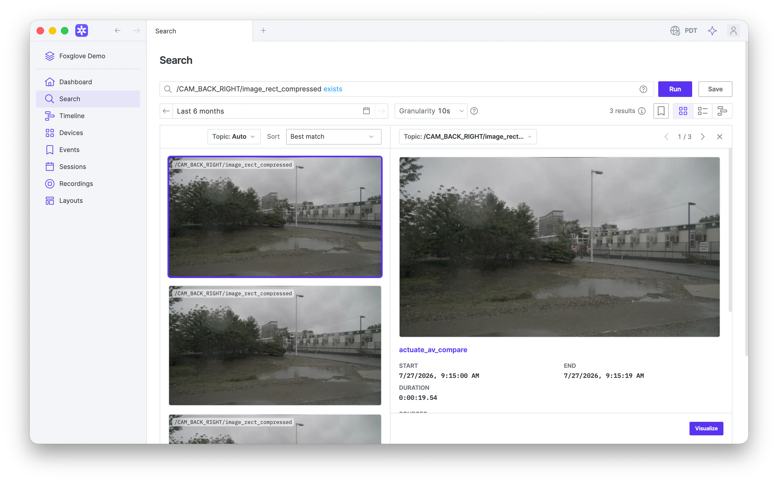Click start time 7/27/2026, 9:15:00 AM
Screen dimensions: 778x483
(x=439, y=376)
